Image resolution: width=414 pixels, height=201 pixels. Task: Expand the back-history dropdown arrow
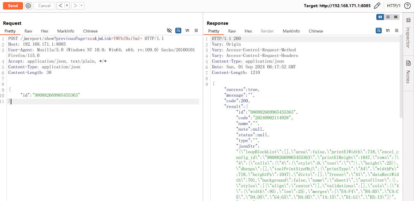point(67,6)
